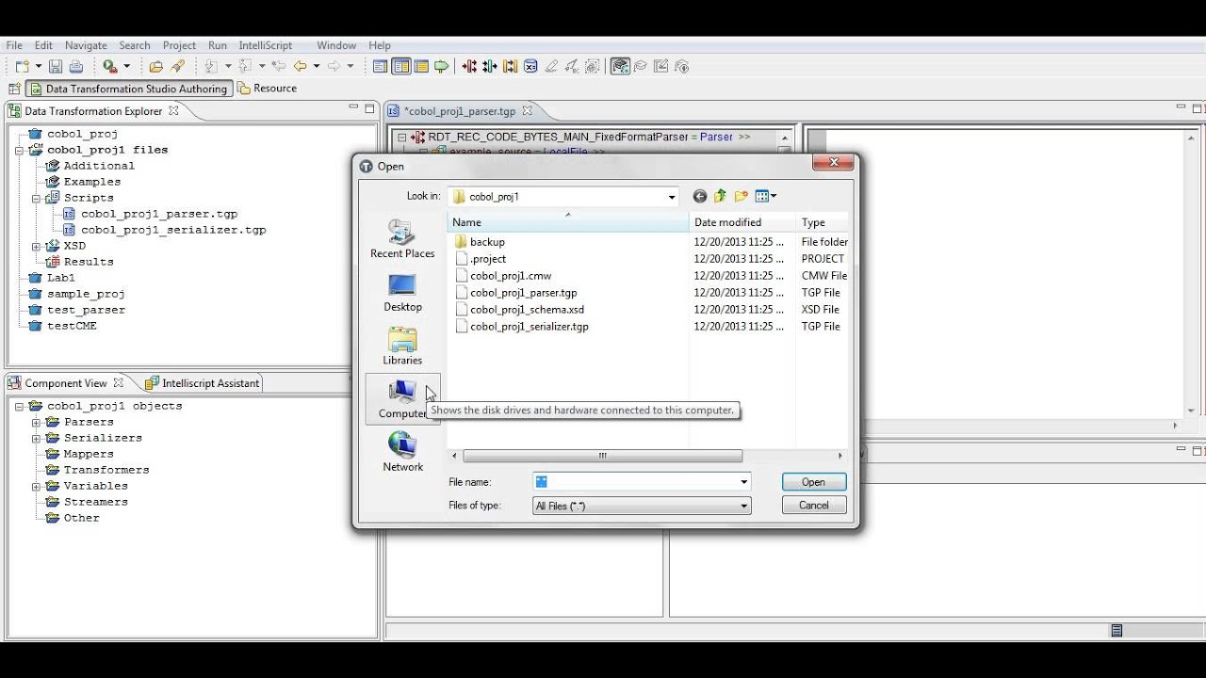Image resolution: width=1206 pixels, height=678 pixels.
Task: Switch to the Resource perspective
Action: [x=268, y=89]
